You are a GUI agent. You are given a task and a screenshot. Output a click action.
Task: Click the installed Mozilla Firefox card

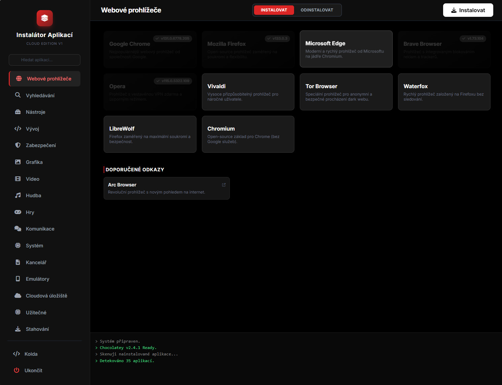pyautogui.click(x=248, y=49)
